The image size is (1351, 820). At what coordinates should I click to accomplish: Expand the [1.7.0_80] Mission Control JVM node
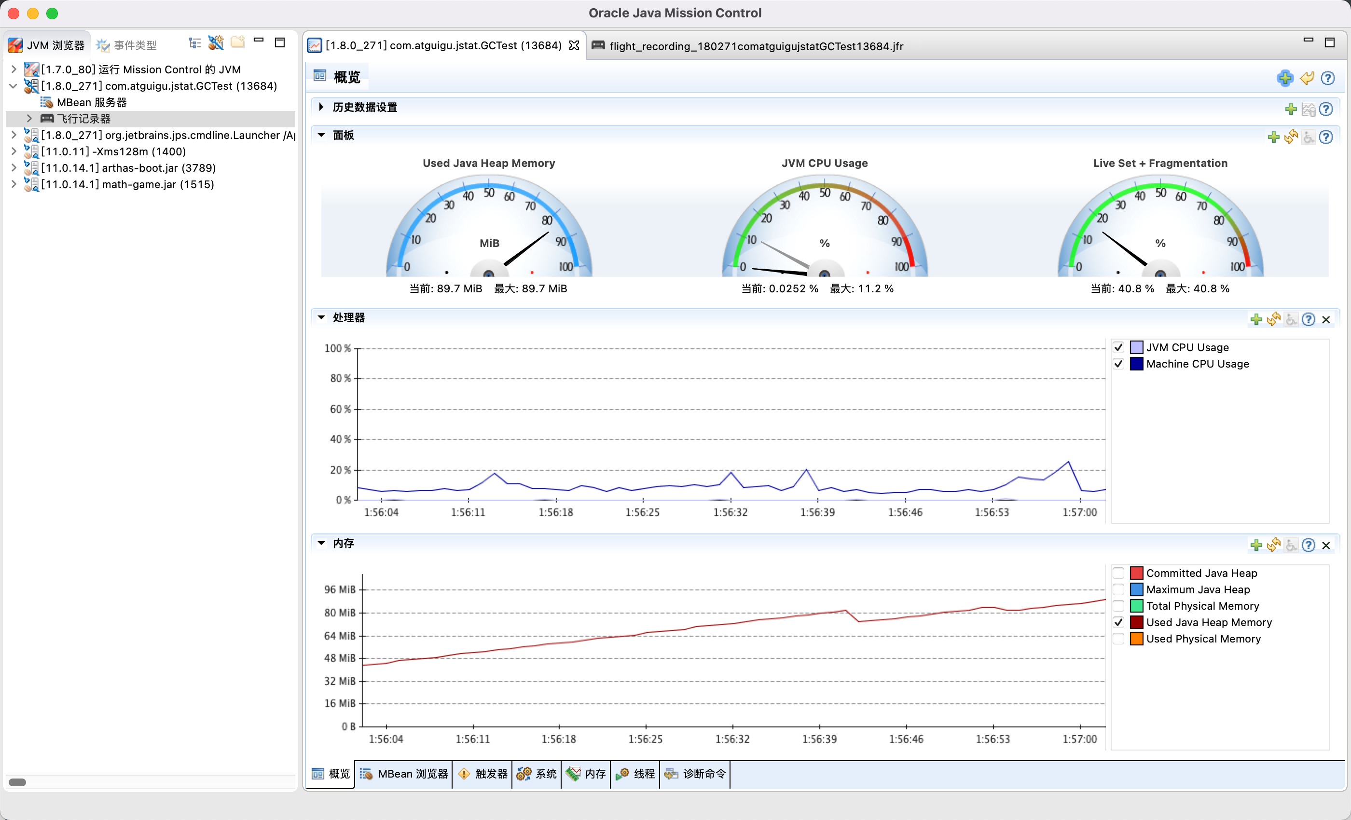(14, 69)
